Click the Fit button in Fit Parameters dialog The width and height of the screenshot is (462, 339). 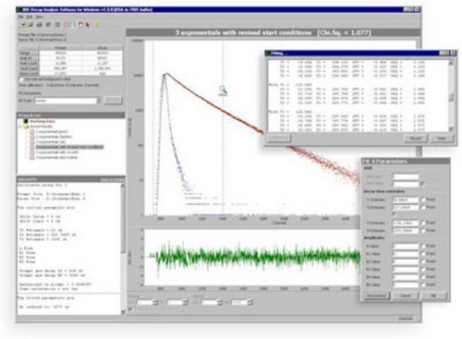[433, 296]
